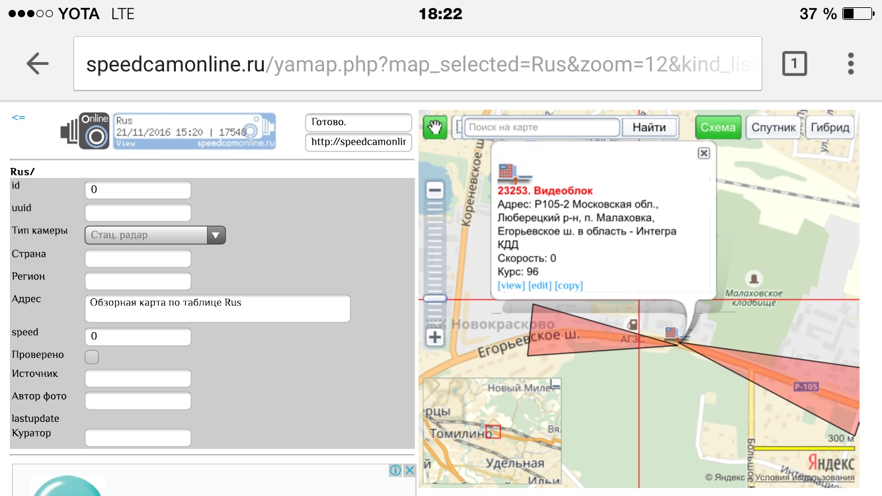Open the browser tabs counter
This screenshot has width=882, height=496.
coord(794,63)
